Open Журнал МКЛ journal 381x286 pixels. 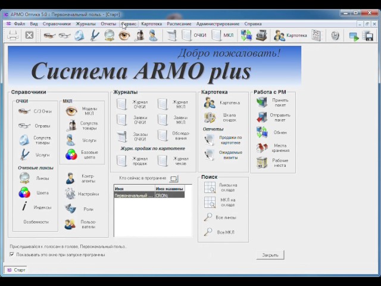pos(173,104)
